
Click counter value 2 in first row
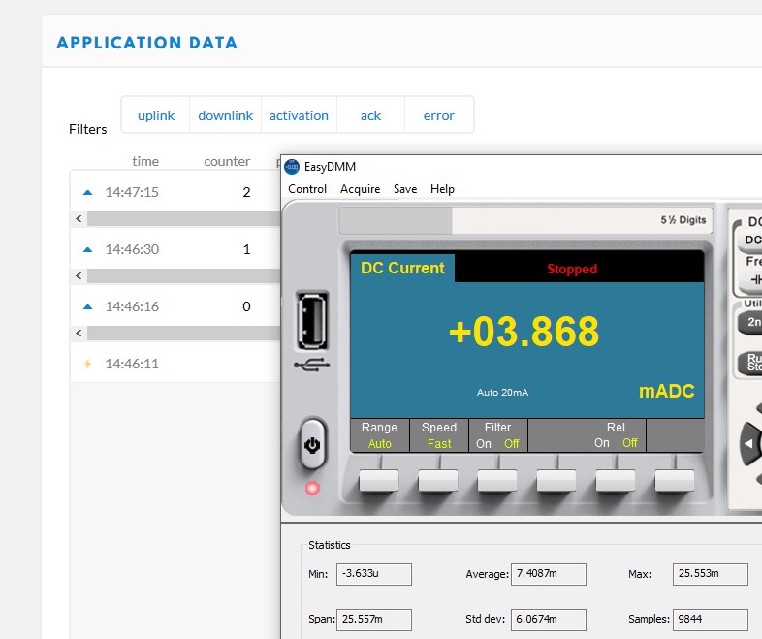(246, 192)
